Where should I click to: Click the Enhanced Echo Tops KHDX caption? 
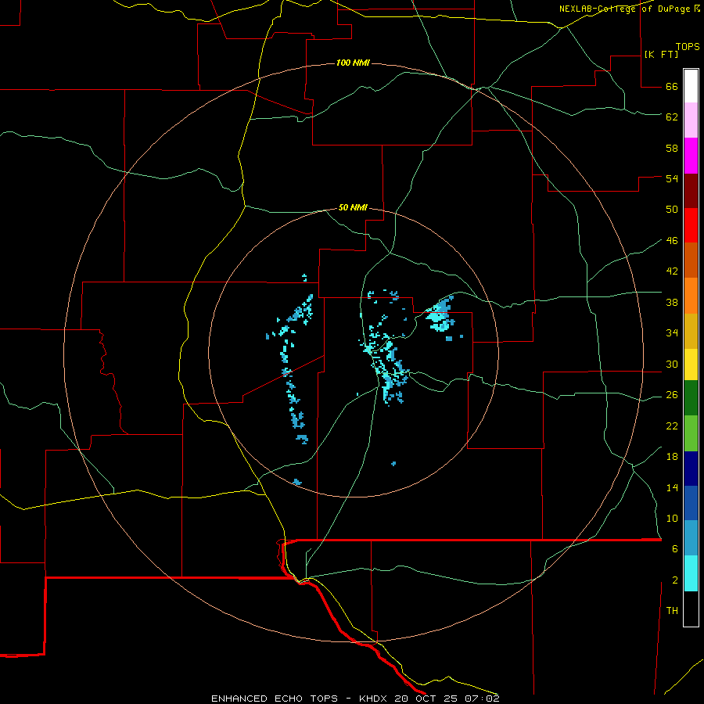[x=355, y=699]
